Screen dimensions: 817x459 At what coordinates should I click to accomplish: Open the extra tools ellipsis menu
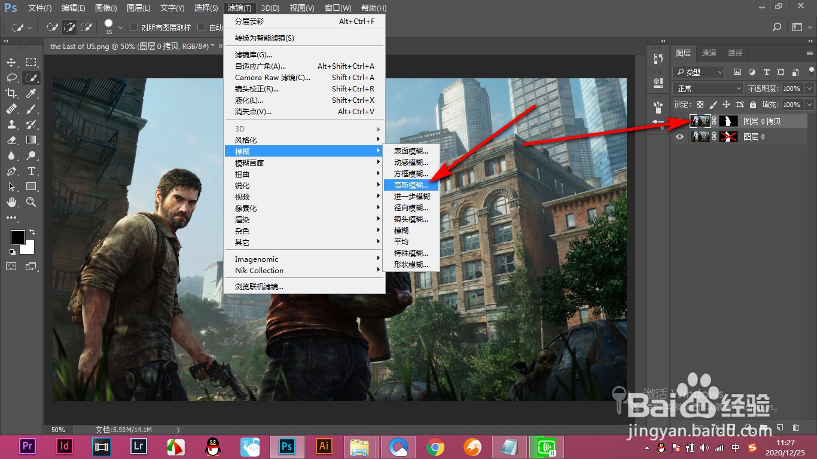pyautogui.click(x=11, y=218)
